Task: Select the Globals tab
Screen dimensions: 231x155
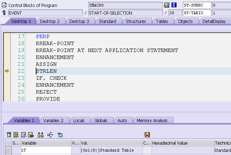Action: [x=101, y=121]
